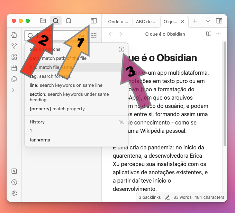Choose 'section: search keywords under same heading'

[x=76, y=97]
